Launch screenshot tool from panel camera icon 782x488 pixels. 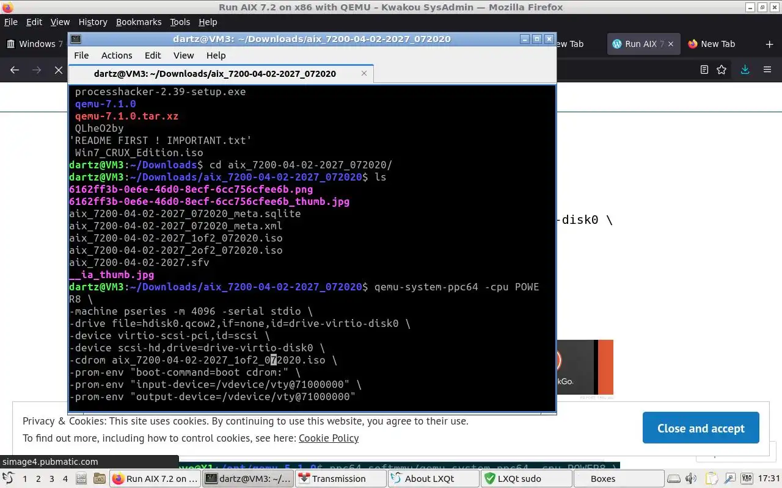pos(98,479)
